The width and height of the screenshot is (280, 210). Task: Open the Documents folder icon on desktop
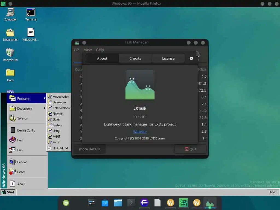10,35
